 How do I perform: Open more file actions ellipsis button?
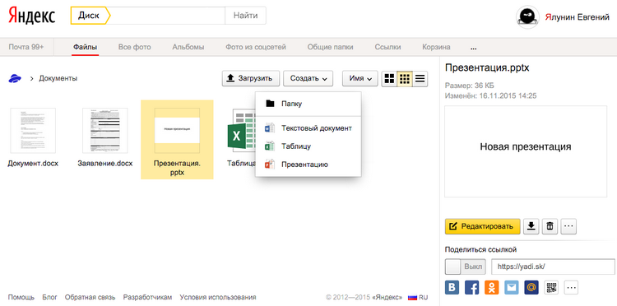(569, 226)
